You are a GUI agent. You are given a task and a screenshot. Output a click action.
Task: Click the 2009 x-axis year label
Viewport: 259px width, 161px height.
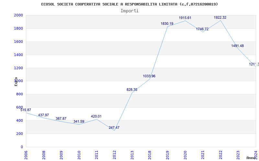(x=61, y=155)
